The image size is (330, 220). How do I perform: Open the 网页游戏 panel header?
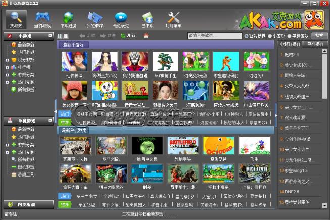click(x=29, y=205)
